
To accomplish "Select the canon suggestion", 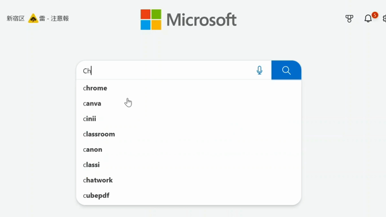I will (189, 149).
